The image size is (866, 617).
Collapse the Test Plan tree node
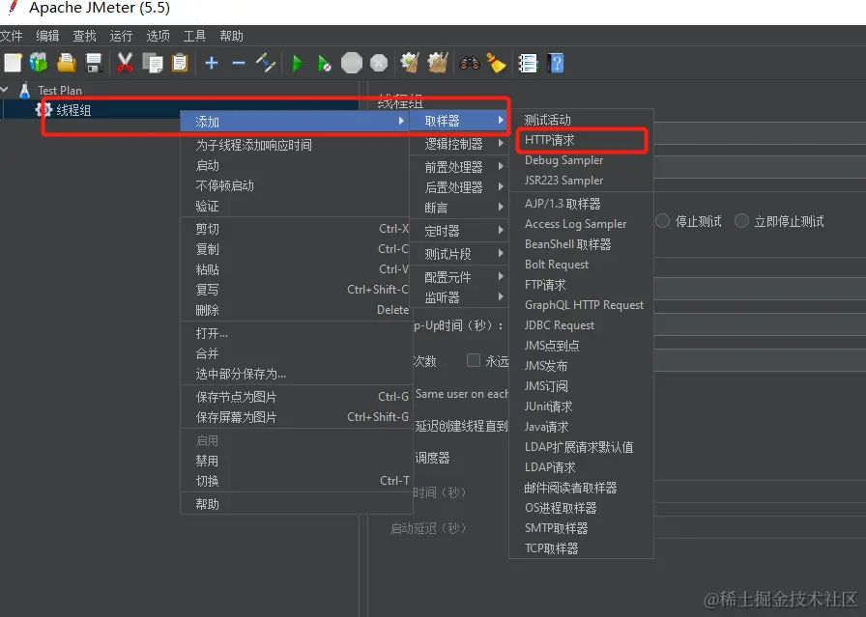(5, 89)
